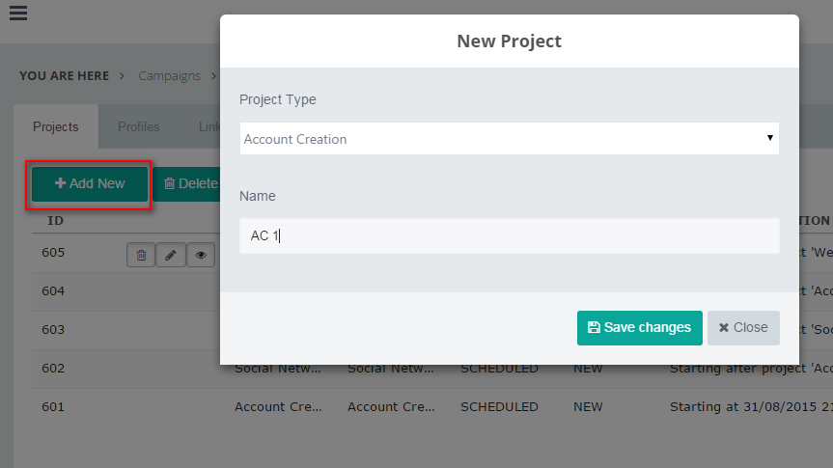
Task: Click the Name input field
Action: tap(509, 235)
